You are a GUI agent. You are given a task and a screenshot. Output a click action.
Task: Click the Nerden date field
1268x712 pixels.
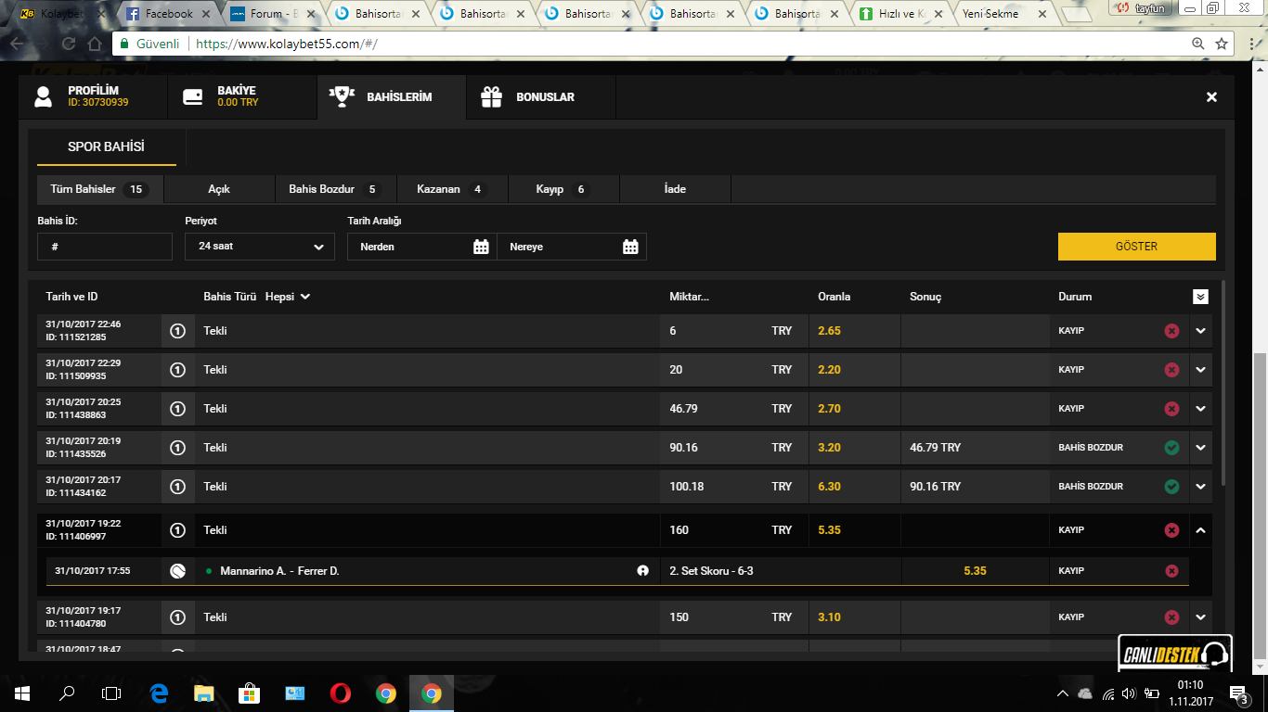click(x=422, y=247)
